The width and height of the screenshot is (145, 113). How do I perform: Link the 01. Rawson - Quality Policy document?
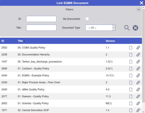pos(138,96)
